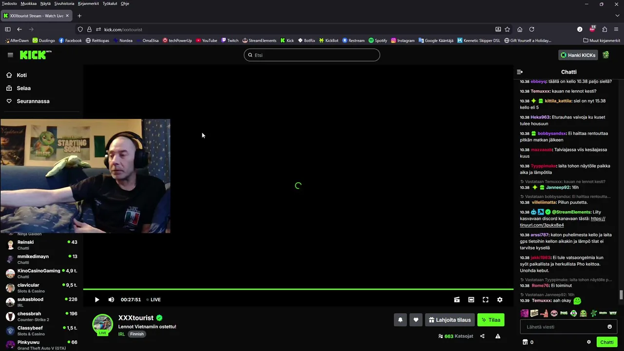Open the emoji picker in chat
The width and height of the screenshot is (624, 351).
click(x=610, y=327)
